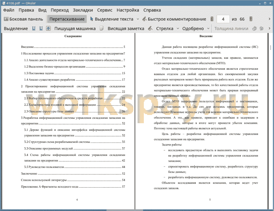The height and width of the screenshot is (211, 274).
Task: Click the total pages label '66'
Action: (x=242, y=19)
